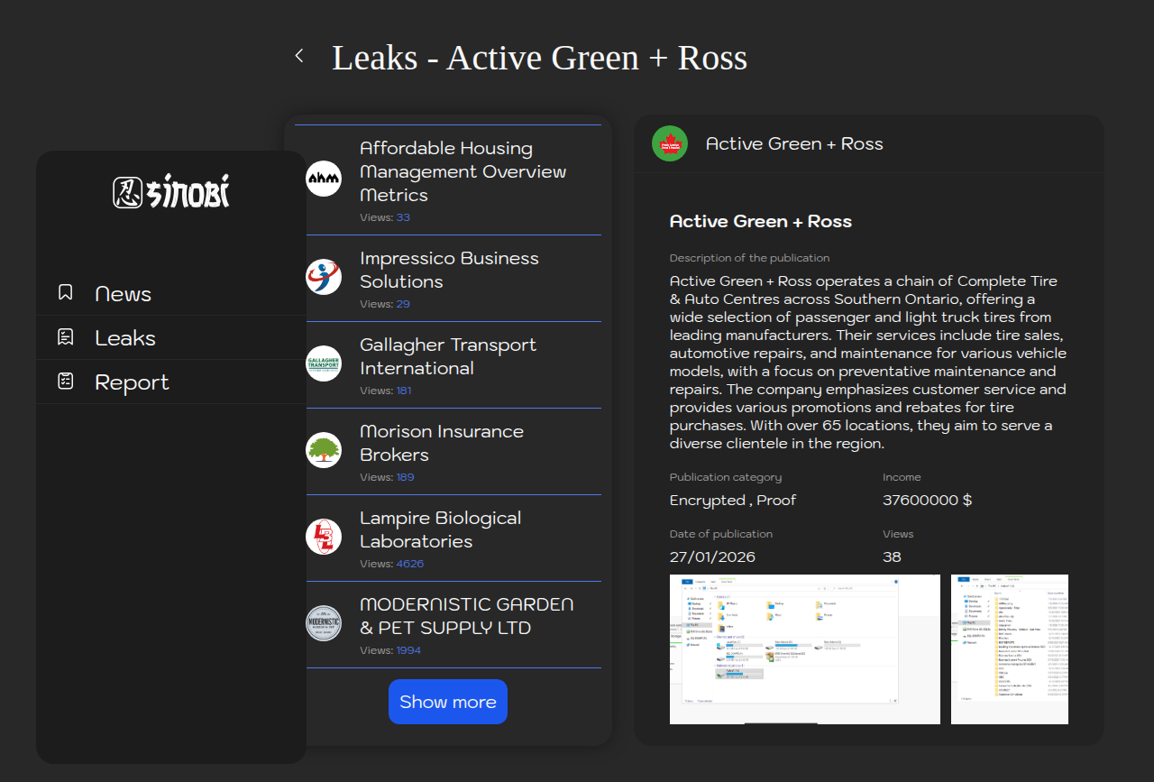The width and height of the screenshot is (1154, 782).
Task: Click the Report checklist icon
Action: click(x=66, y=382)
